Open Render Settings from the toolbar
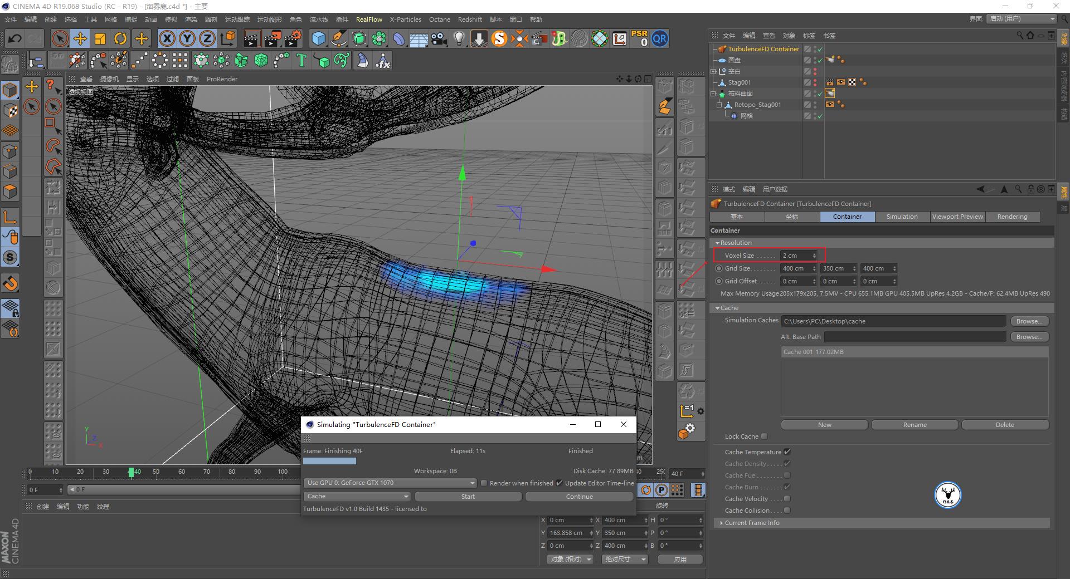Viewport: 1070px width, 579px height. [292, 38]
